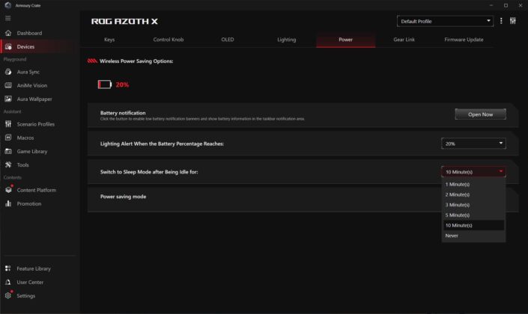Click the Aura Wallpaper icon
This screenshot has width=528, height=314.
8,99
